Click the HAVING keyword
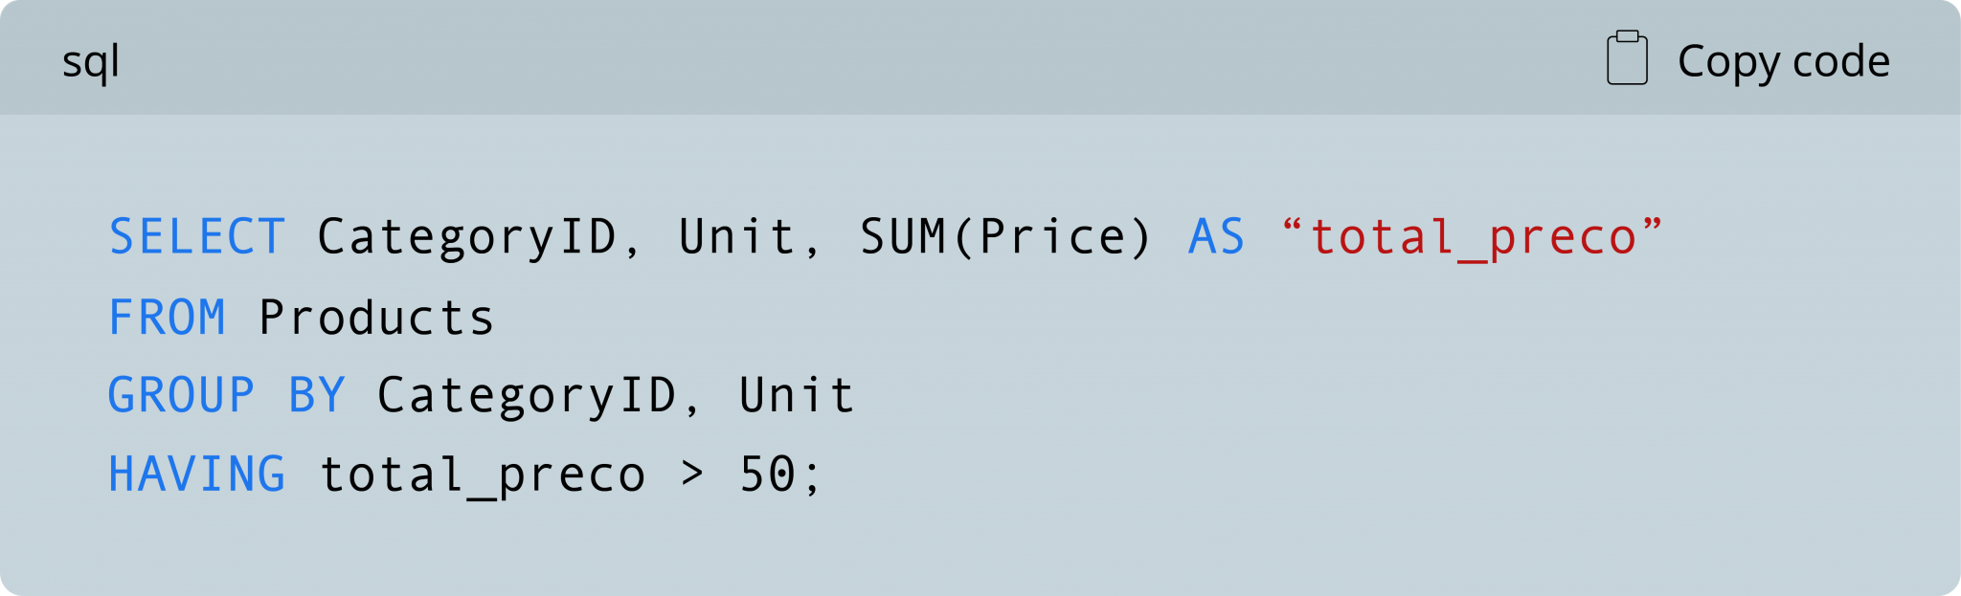Viewport: 1961px width, 596px height. tap(196, 473)
